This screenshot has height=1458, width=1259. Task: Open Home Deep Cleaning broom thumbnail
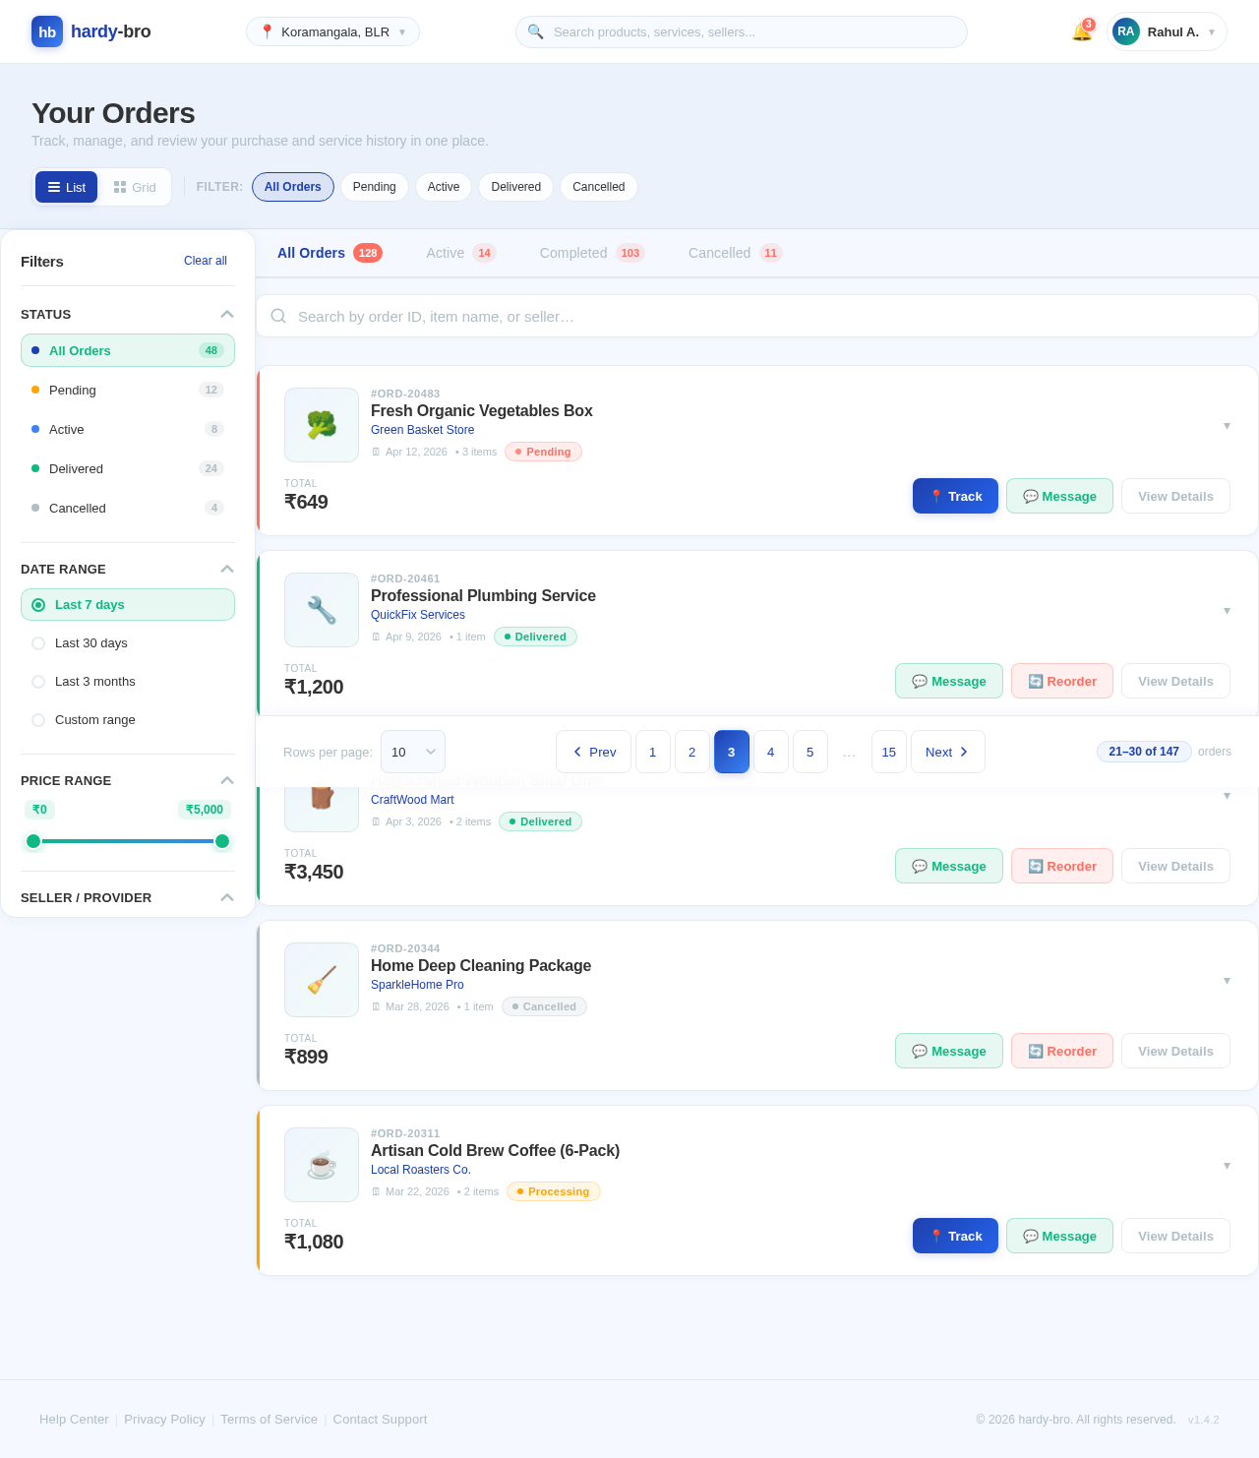322,980
